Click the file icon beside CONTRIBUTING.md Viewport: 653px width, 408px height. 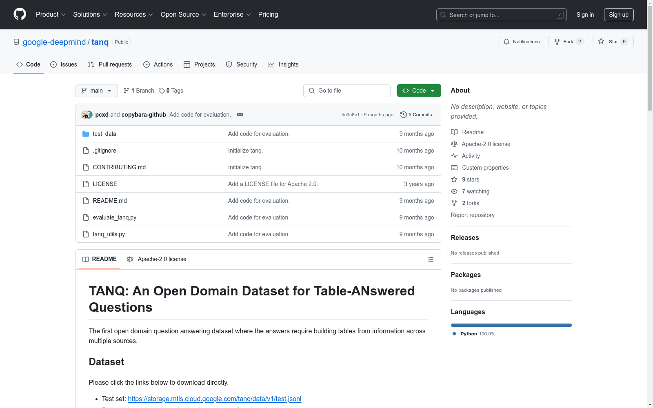(86, 167)
